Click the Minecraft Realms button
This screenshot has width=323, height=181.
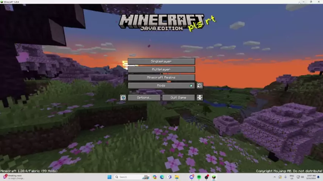tap(161, 77)
